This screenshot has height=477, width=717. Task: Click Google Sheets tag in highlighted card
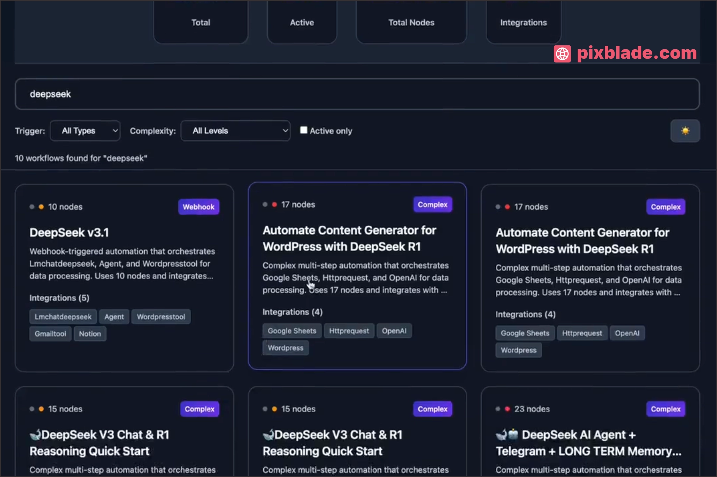point(292,331)
